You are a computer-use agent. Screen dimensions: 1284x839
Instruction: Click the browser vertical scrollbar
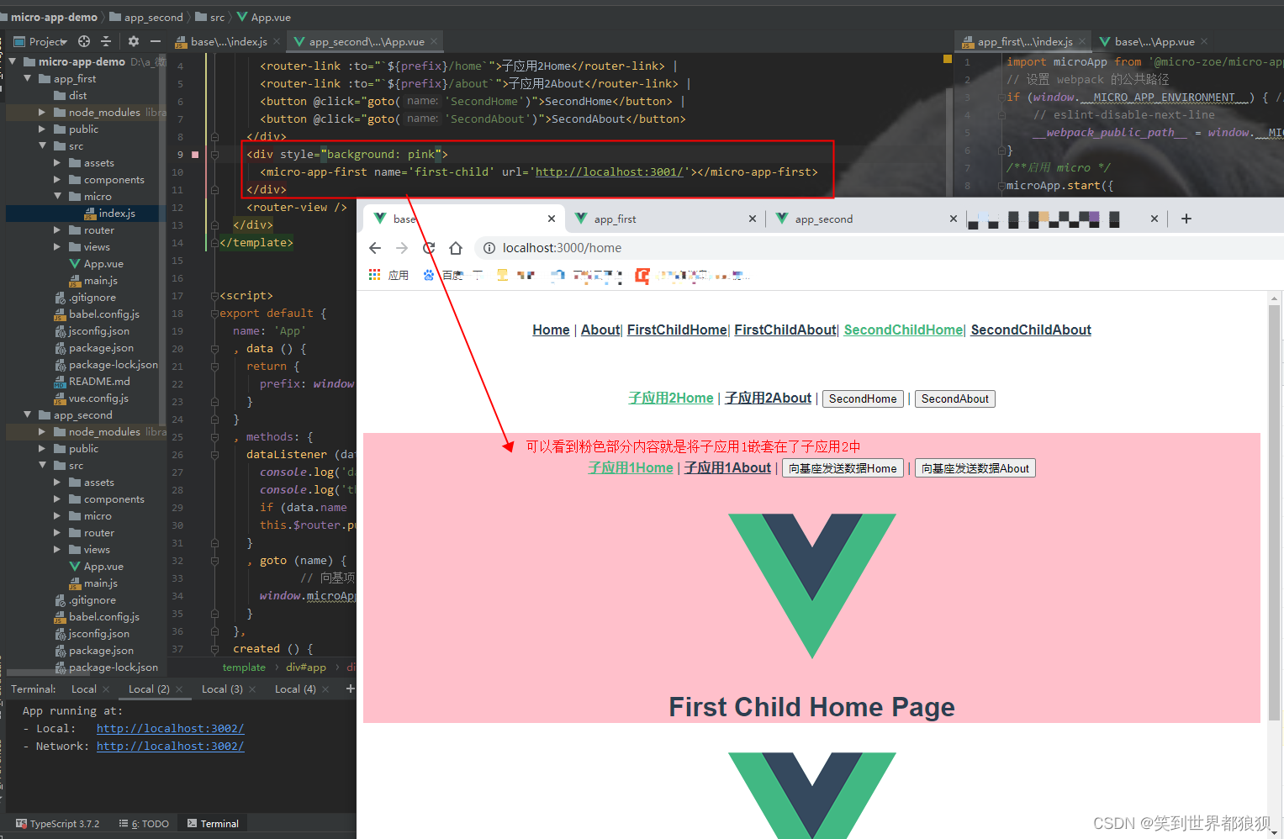1275,513
